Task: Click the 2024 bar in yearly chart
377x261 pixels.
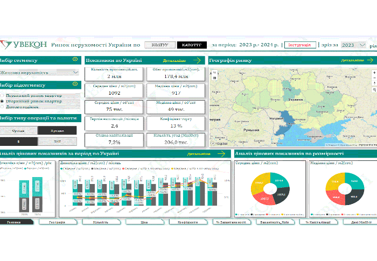Action: pos(37,195)
